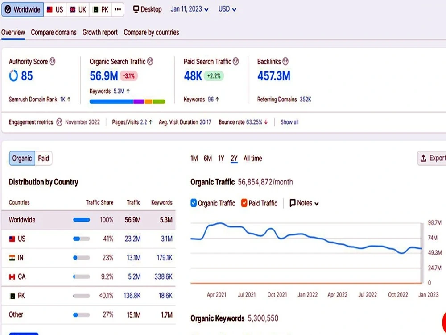Viewport: 446px width, 335px height.
Task: Open Semrush Domain Rank 1K link
Action: (x=62, y=100)
